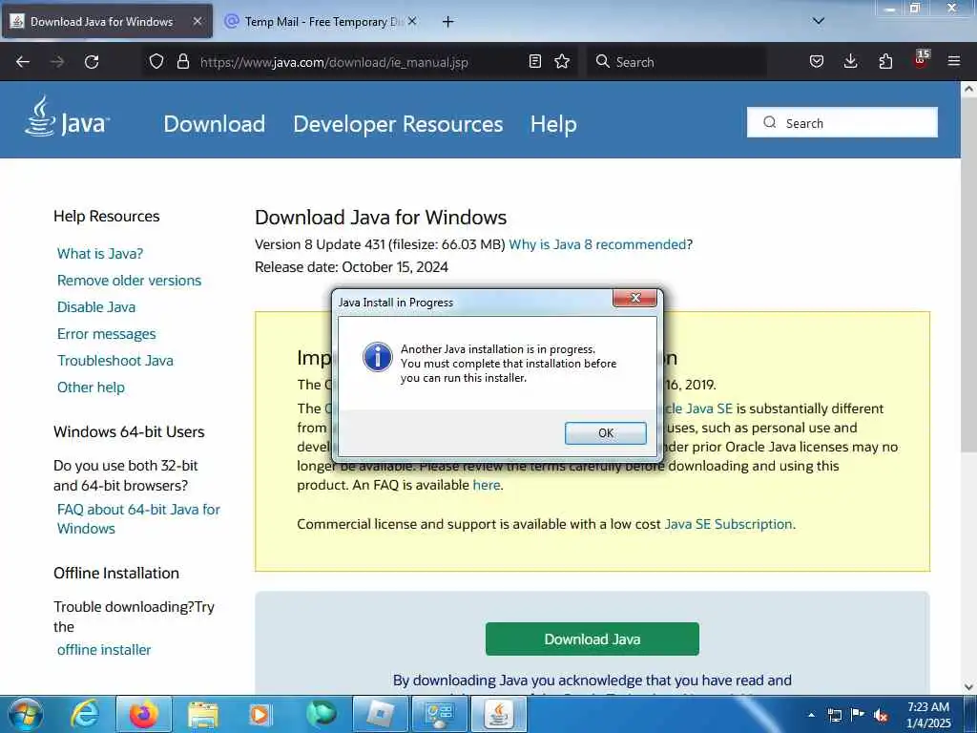Open the Help item in Java header
This screenshot has width=977, height=733.
pyautogui.click(x=553, y=123)
